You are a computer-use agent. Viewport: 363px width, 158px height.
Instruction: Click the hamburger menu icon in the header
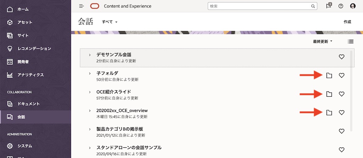point(82,6)
